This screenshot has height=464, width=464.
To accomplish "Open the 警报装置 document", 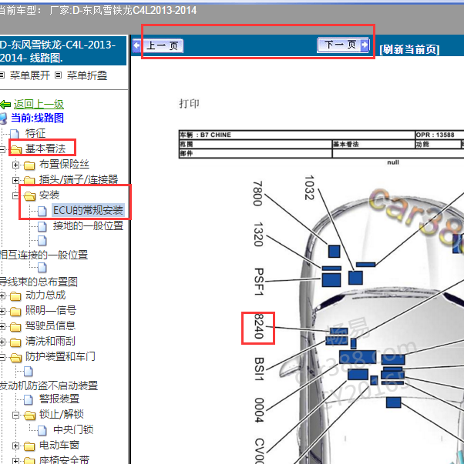I will (59, 399).
